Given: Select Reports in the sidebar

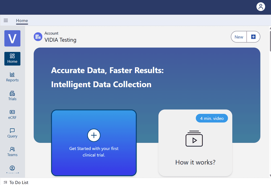Looking at the screenshot, I should pos(12,77).
